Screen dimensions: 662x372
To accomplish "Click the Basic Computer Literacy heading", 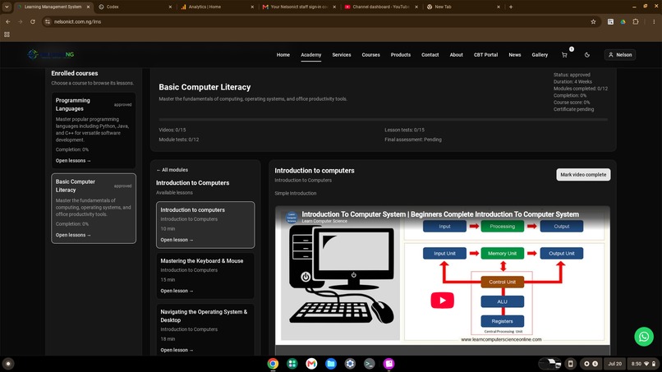I will pyautogui.click(x=205, y=87).
